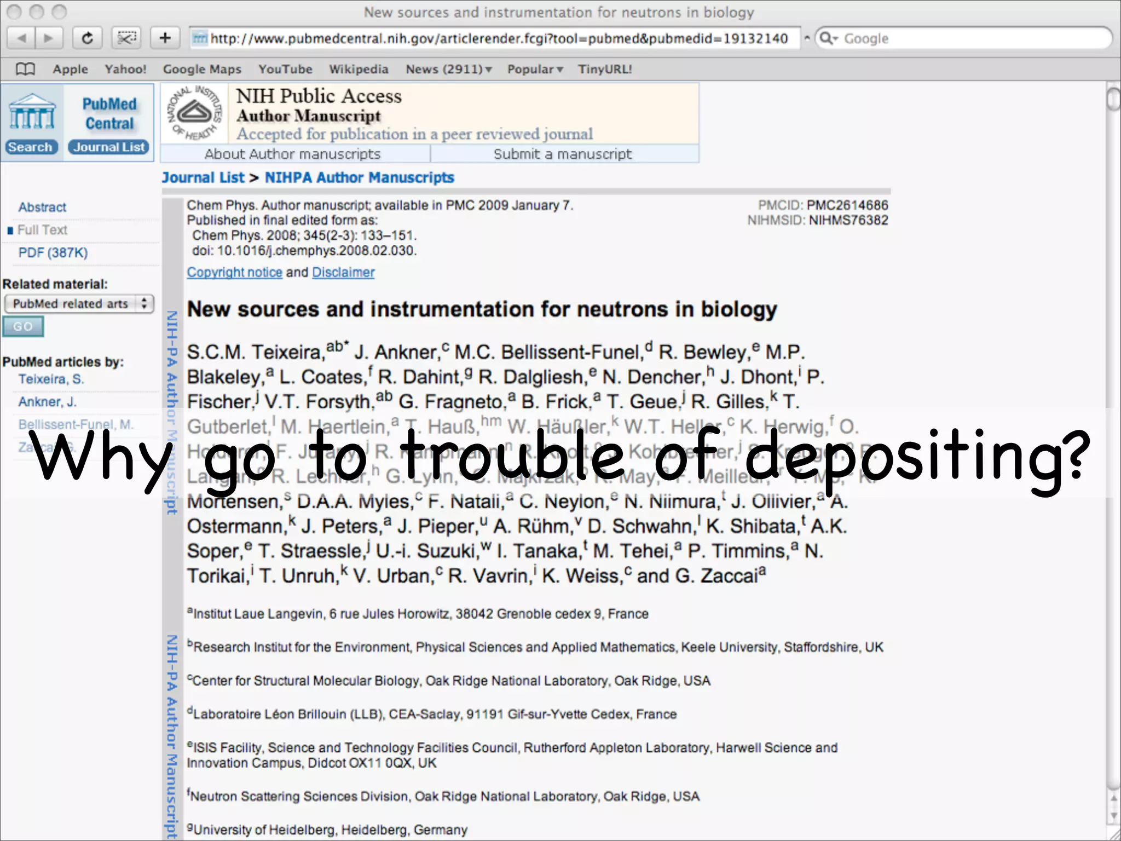This screenshot has height=841, width=1121.
Task: Go back with the browser back arrow
Action: [x=21, y=38]
